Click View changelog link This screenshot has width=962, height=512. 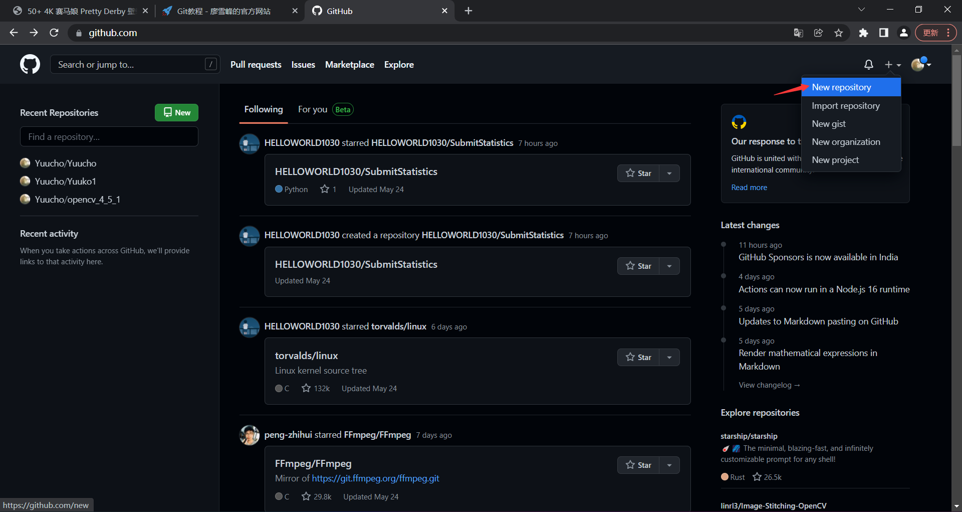click(769, 385)
